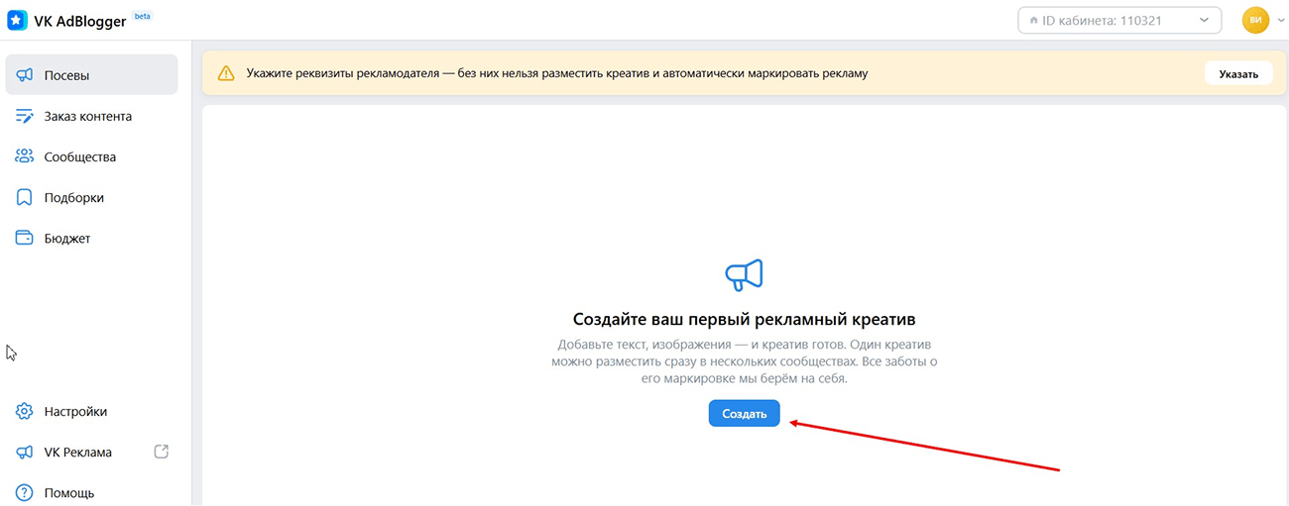This screenshot has height=506, width=1289.
Task: Click the VK AdBlogger title text
Action: (x=80, y=20)
